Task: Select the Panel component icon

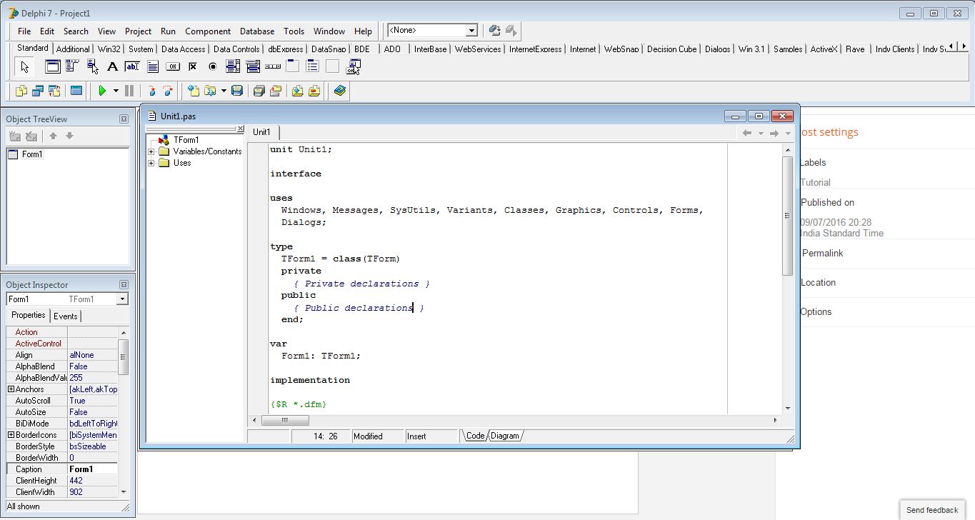Action: 333,66
